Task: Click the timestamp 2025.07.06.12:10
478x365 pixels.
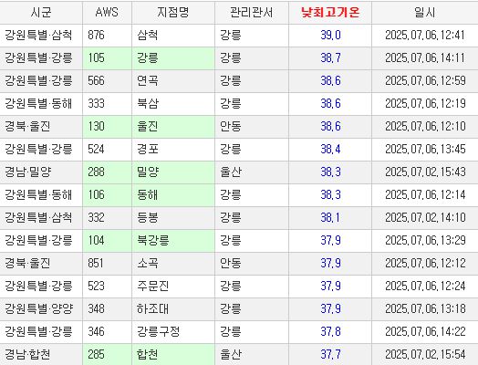Action: tap(425, 126)
